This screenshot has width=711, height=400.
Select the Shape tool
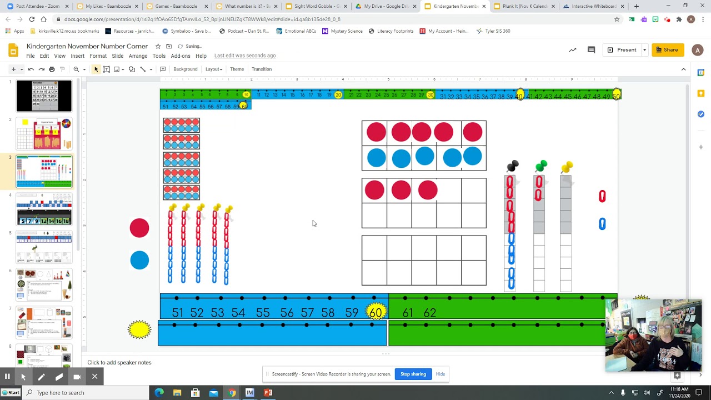(132, 69)
